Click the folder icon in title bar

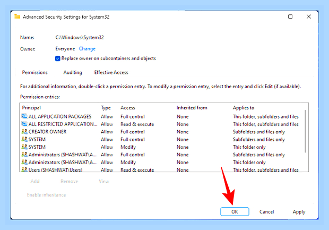[x=17, y=16]
